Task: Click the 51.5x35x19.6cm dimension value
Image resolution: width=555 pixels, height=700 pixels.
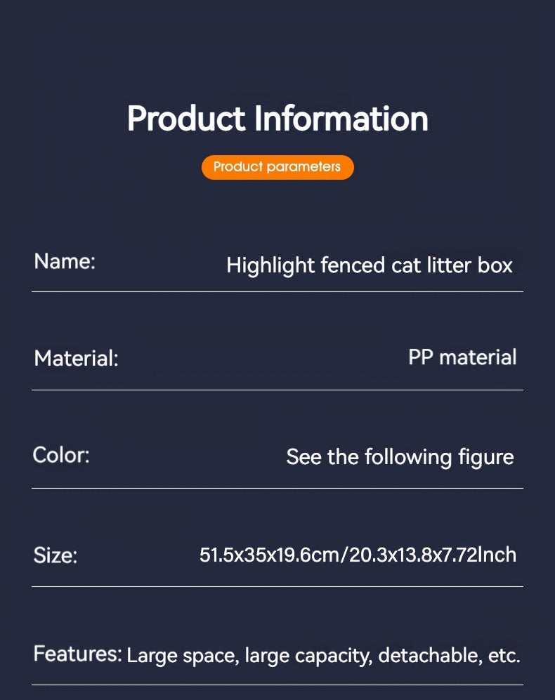Action: pyautogui.click(x=270, y=555)
